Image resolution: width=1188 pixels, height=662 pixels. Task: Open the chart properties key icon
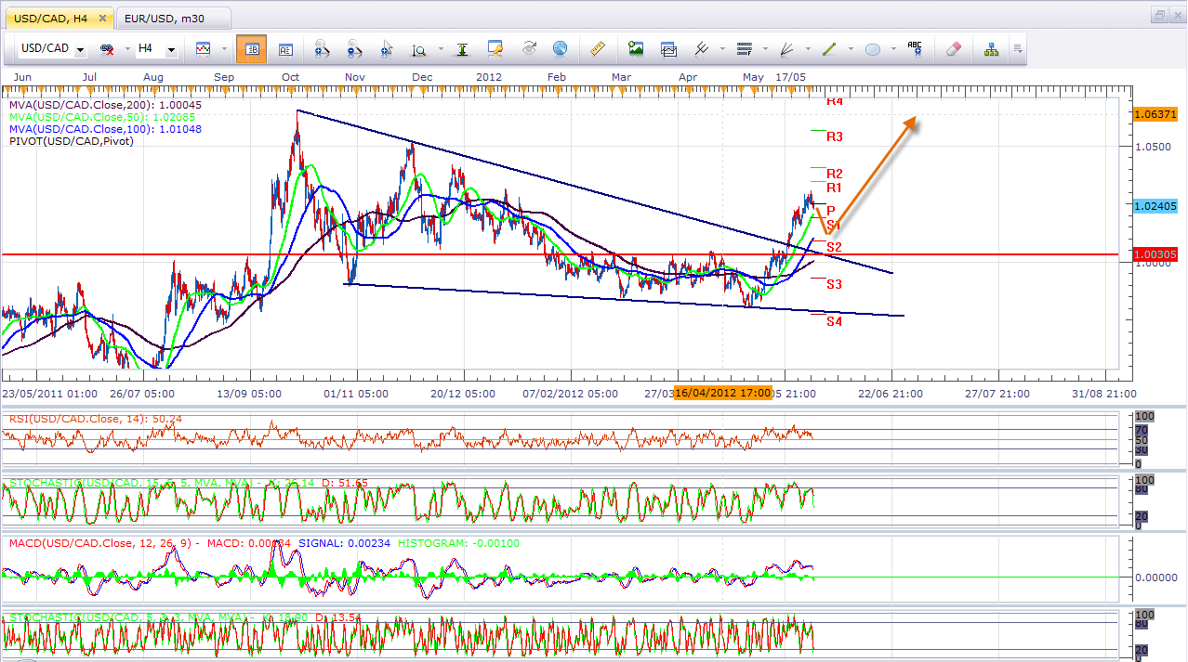[495, 49]
